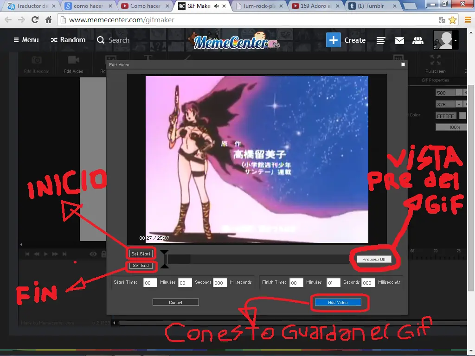Click the top start trim marker
The width and height of the screenshot is (475, 356).
[164, 253]
